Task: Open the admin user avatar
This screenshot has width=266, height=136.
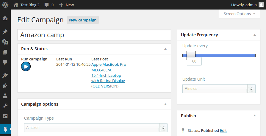Action: coord(261,5)
